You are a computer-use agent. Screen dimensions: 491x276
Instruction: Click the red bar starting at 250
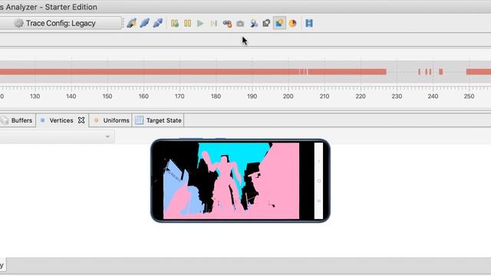pyautogui.click(x=479, y=72)
